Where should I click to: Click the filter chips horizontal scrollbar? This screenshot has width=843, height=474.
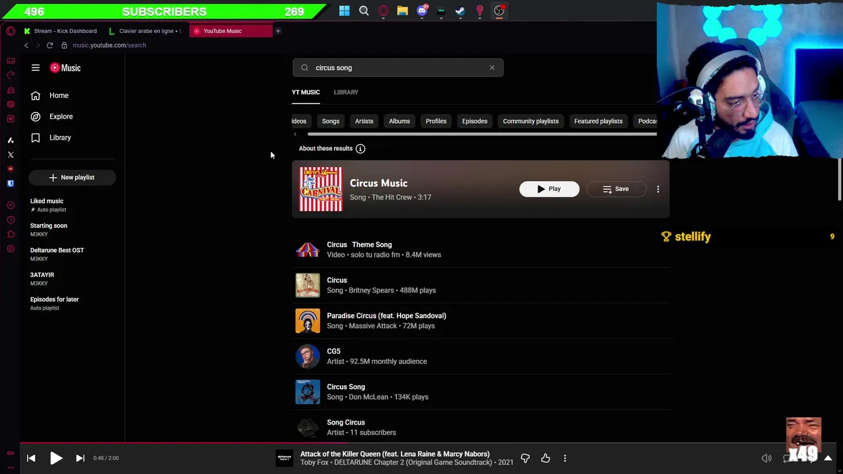[481, 134]
